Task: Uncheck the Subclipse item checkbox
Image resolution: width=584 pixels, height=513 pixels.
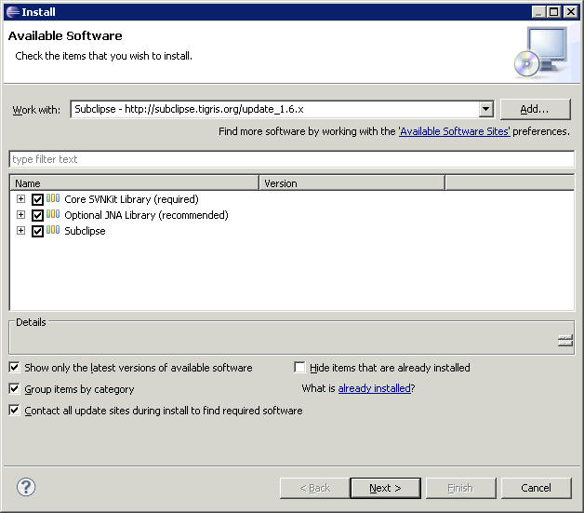Action: [x=37, y=231]
